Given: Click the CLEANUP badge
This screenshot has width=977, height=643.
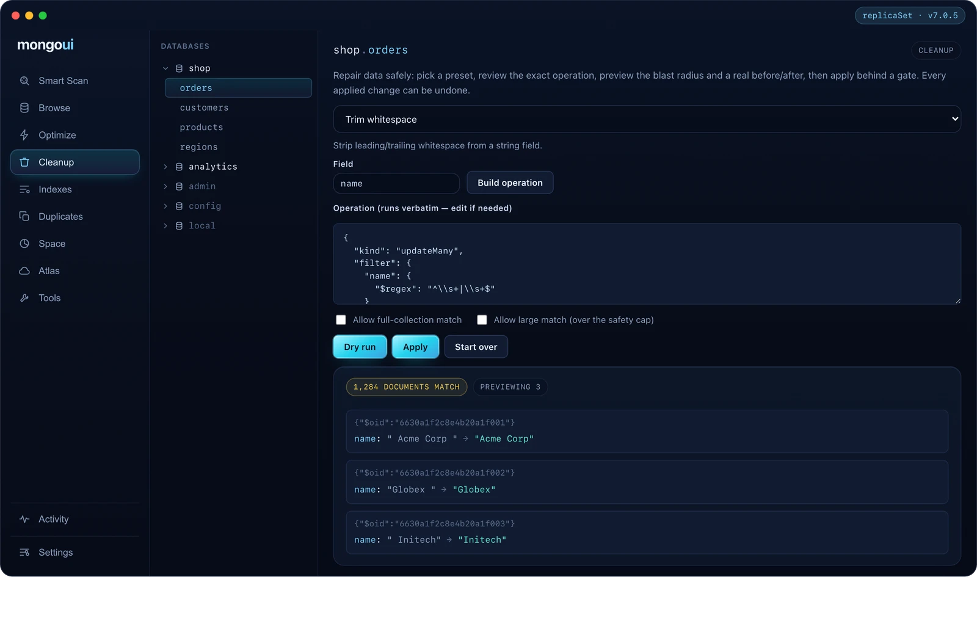Looking at the screenshot, I should (x=935, y=50).
